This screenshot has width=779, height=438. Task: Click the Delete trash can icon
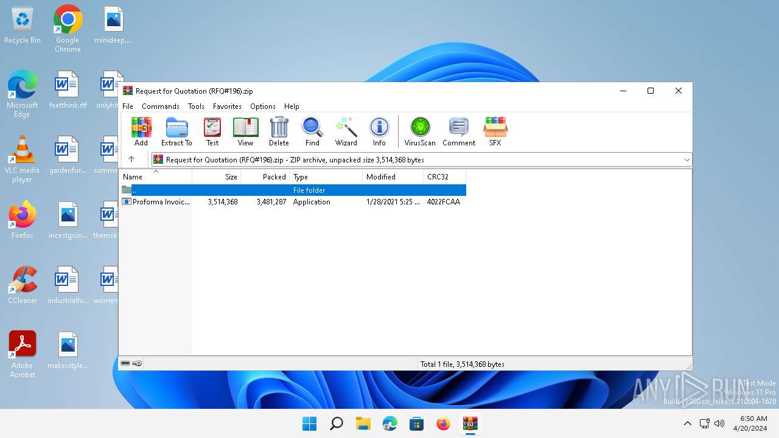pyautogui.click(x=279, y=131)
